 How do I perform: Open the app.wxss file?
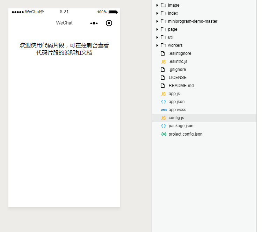(204, 109)
